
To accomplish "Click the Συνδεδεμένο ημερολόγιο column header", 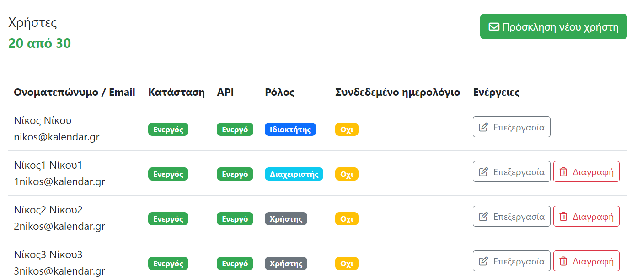I will 397,93.
